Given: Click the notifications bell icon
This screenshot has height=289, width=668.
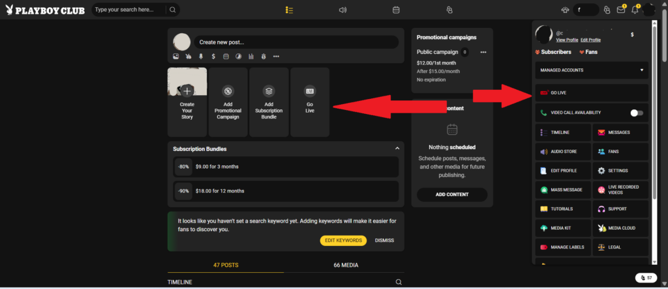Looking at the screenshot, I should click(x=635, y=10).
